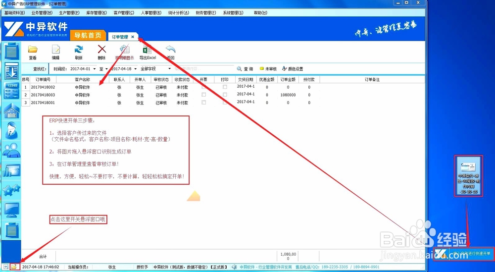Image resolution: width=495 pixels, height=272 pixels.
Task: Open the gears system settings sidebar icon
Action: tap(12, 190)
